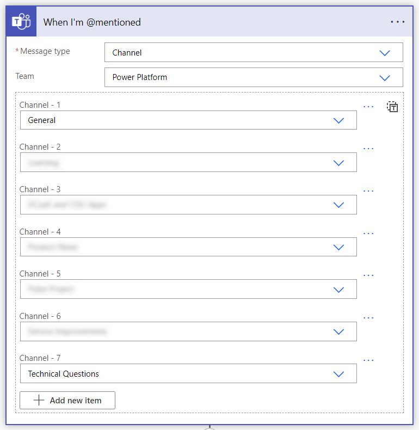Screen dimensions: 419x430
Task: Expand the Message type dropdown chevron
Action: [x=385, y=53]
